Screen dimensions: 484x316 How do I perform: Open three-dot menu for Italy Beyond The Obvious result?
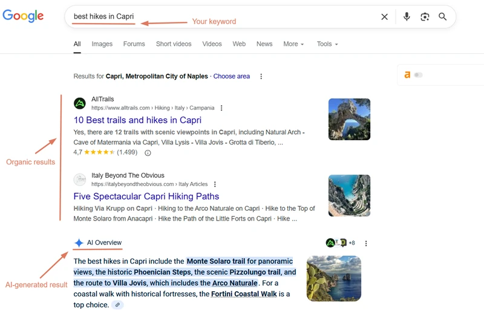pyautogui.click(x=215, y=184)
